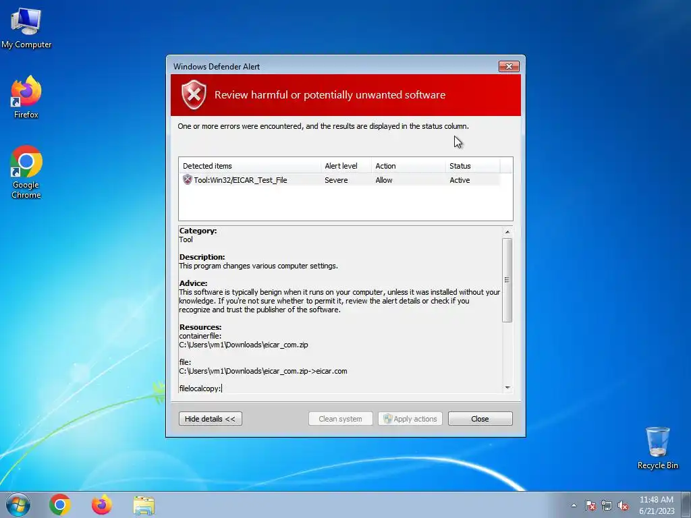Click the Apply actions button

click(410, 418)
